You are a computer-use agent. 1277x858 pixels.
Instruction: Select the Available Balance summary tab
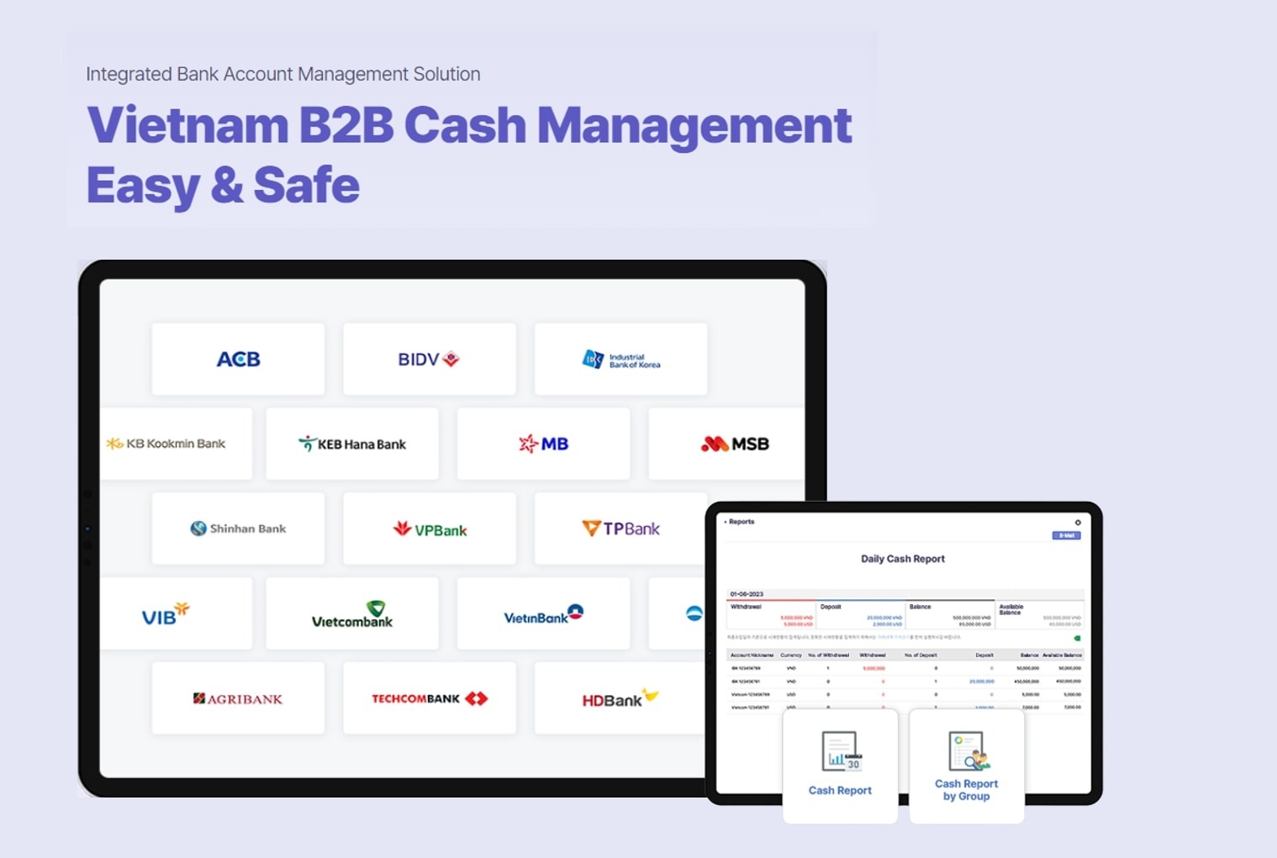point(1040,614)
